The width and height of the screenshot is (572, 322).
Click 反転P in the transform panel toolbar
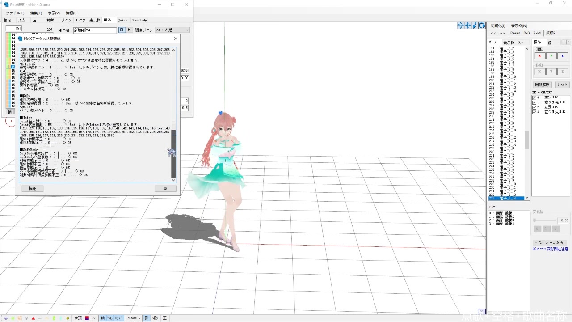[551, 33]
